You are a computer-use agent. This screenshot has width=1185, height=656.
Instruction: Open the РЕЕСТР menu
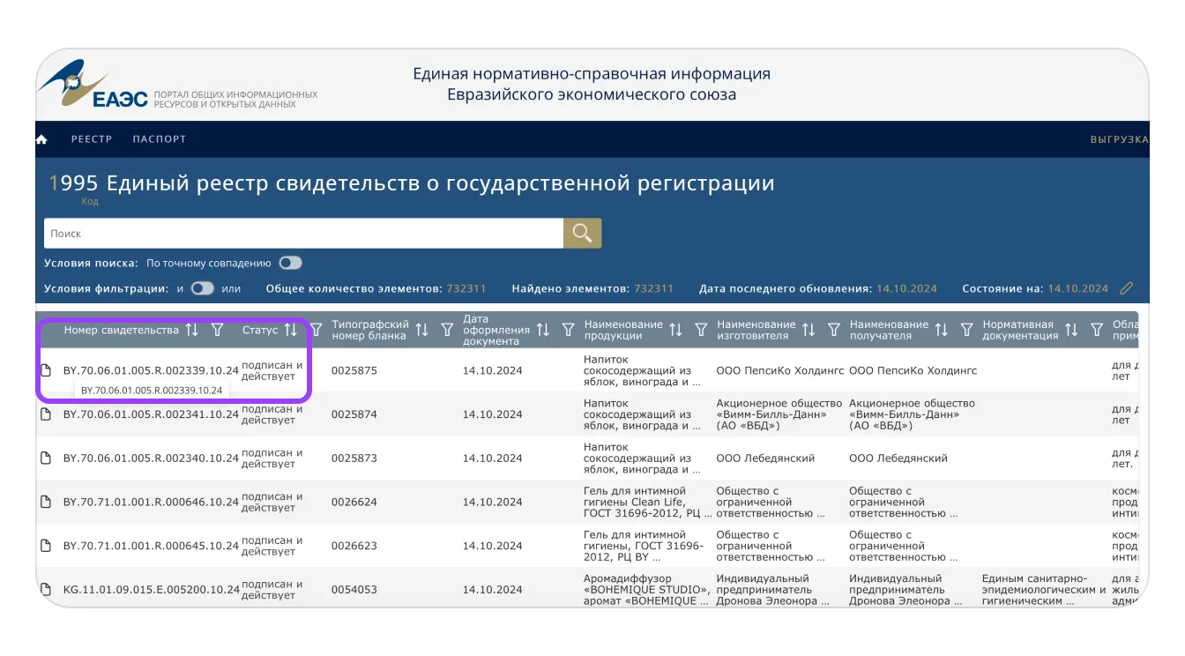pos(92,139)
